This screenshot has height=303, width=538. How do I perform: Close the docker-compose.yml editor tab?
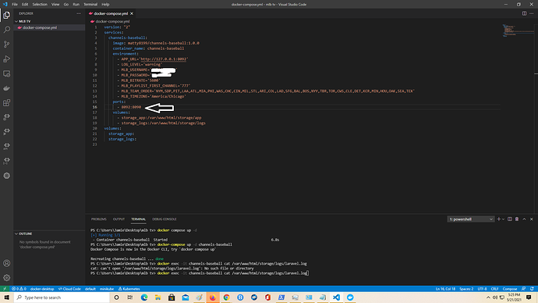(132, 13)
